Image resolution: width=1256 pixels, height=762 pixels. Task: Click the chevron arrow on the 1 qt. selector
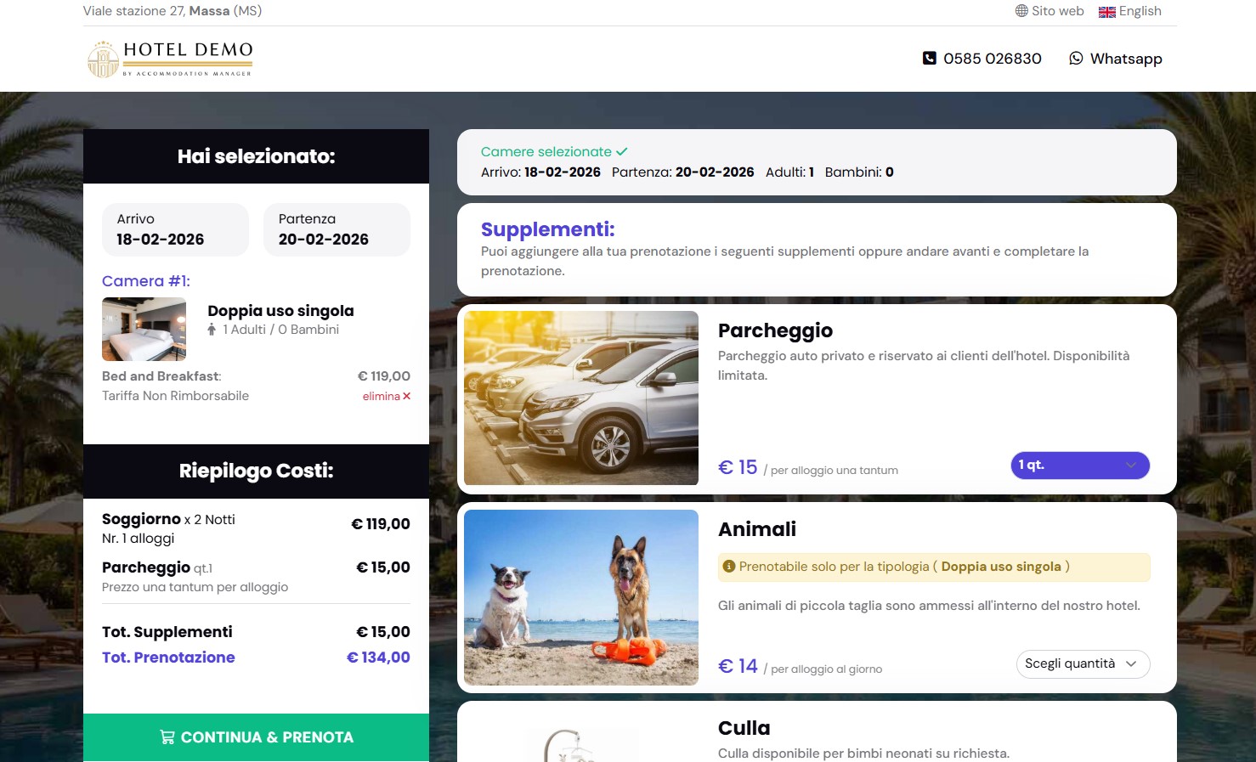pos(1131,466)
